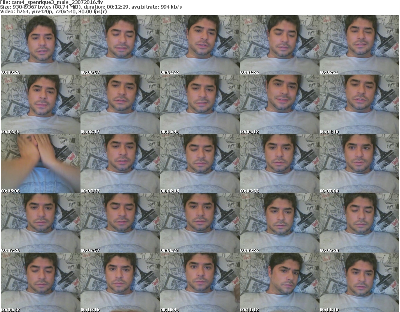This screenshot has height=312, width=400.
Task: Open the frame at 00:04:12
Action: click(279, 104)
